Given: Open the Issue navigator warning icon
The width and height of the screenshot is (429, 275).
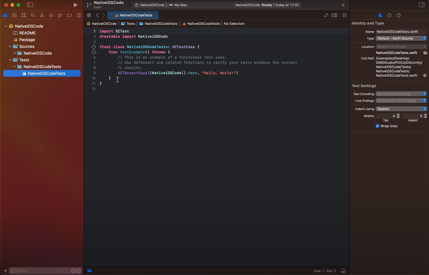Looking at the screenshot, I should click(42, 15).
